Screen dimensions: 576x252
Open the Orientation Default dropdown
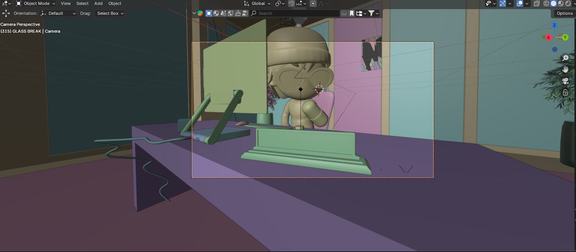pos(58,13)
